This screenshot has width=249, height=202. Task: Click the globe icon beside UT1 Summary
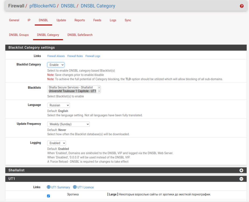pos(49,187)
